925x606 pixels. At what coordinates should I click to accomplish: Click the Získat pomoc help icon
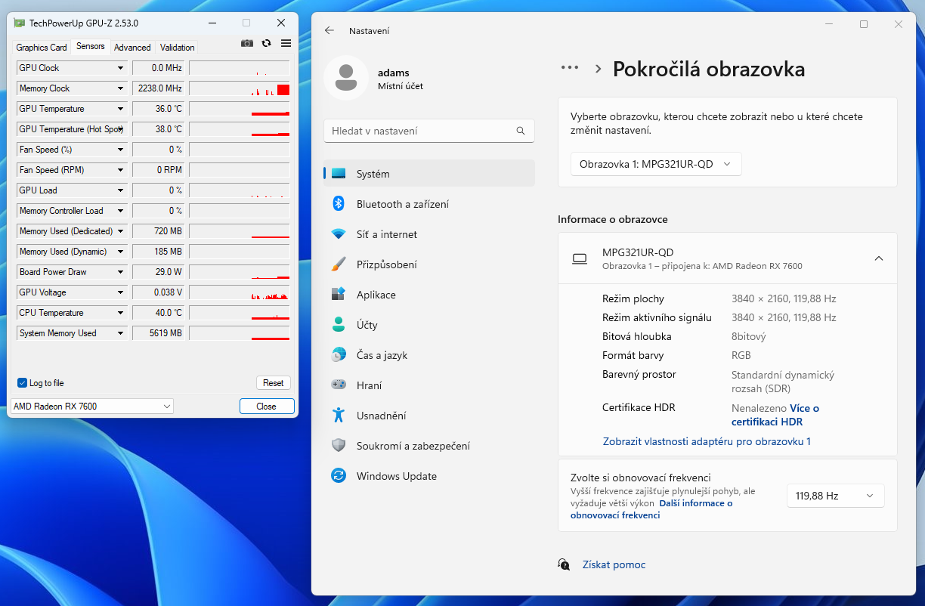point(564,564)
